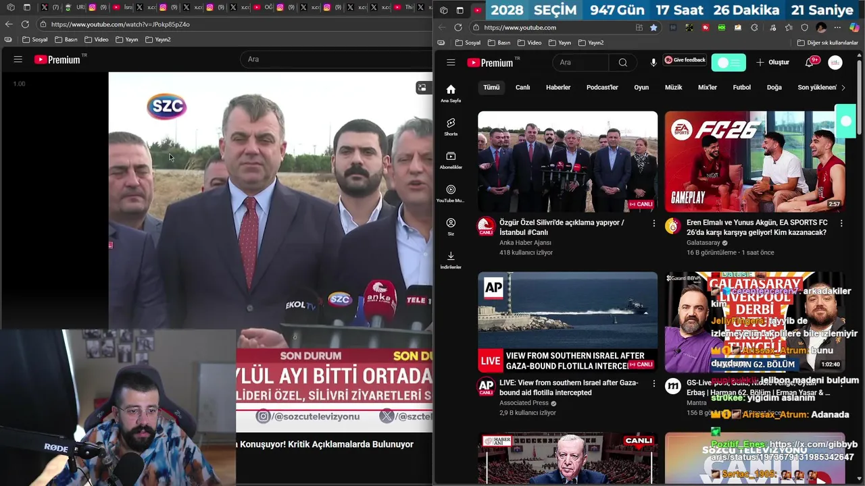
Task: Click the Anka Haber Ajansı channel avatar
Action: click(486, 226)
